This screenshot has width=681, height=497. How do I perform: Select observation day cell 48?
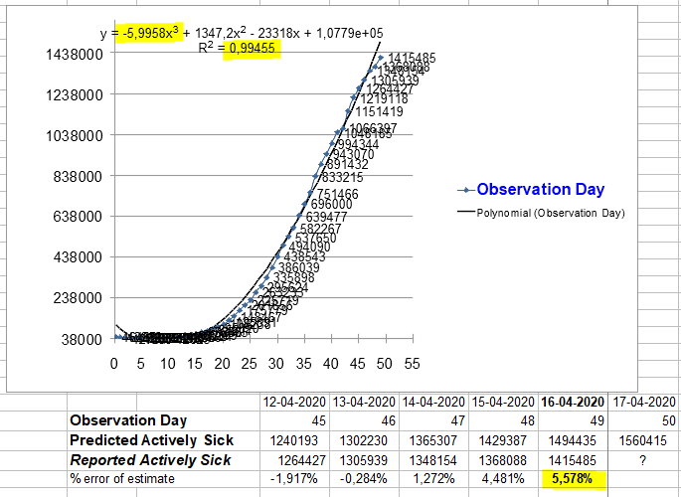503,420
